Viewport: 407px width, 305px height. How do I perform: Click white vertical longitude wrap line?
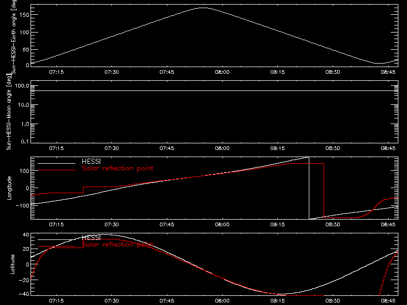pos(309,188)
